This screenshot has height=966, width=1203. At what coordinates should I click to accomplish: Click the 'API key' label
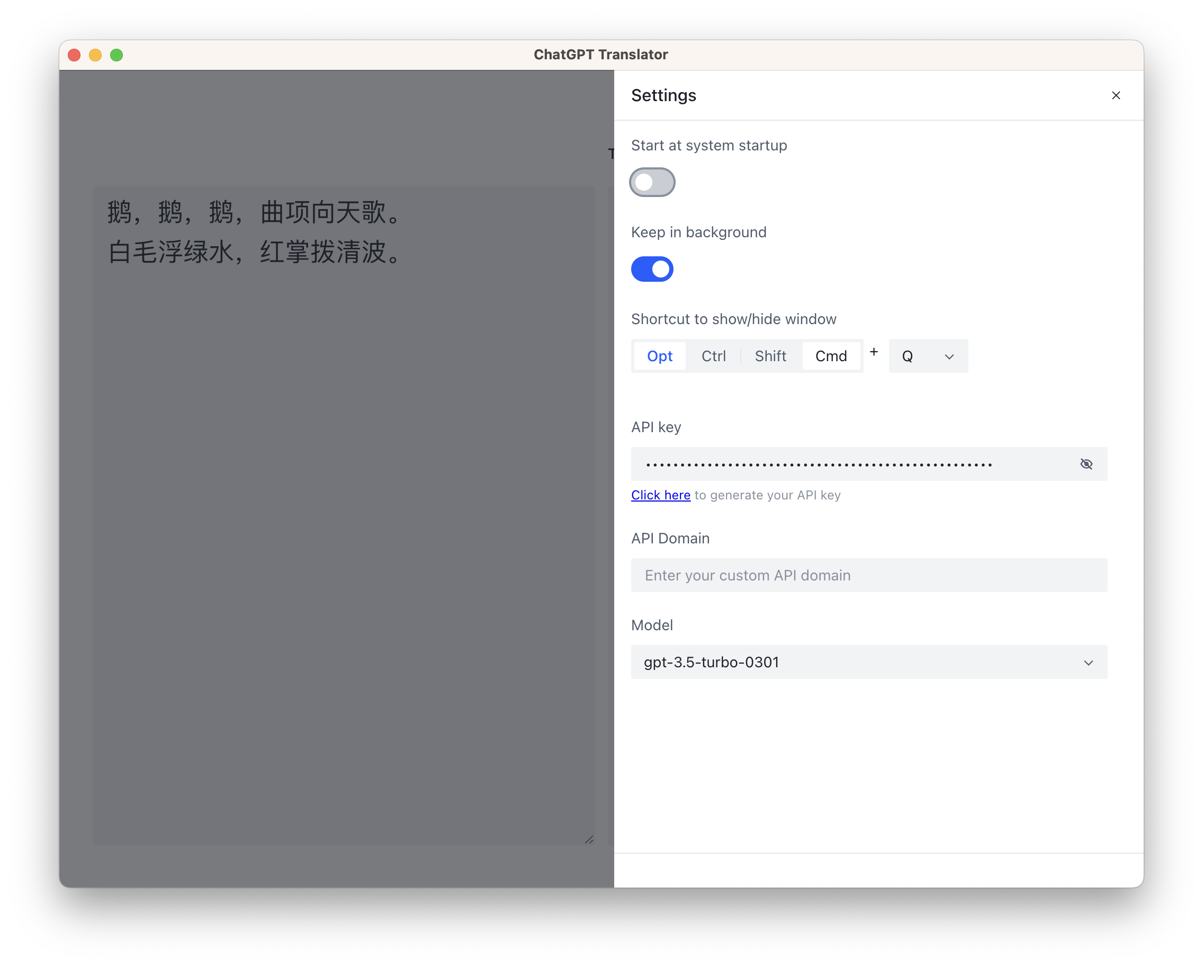pyautogui.click(x=656, y=427)
